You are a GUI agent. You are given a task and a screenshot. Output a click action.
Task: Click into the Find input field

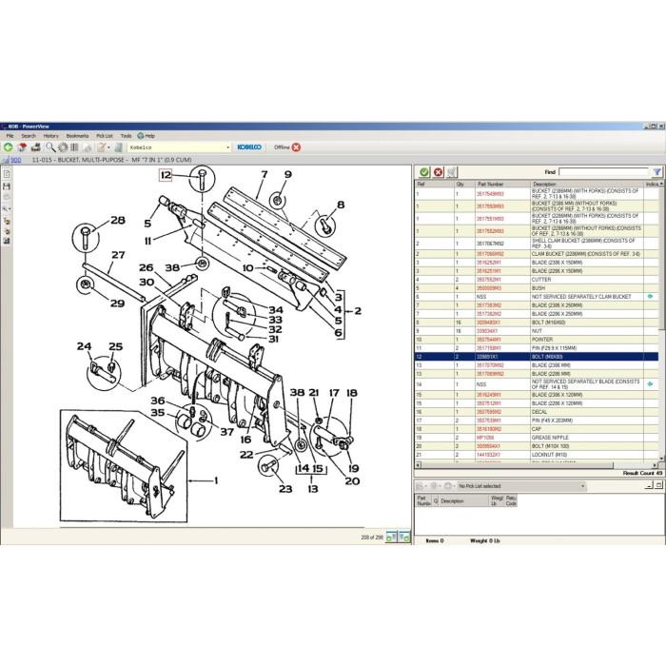click(x=603, y=171)
